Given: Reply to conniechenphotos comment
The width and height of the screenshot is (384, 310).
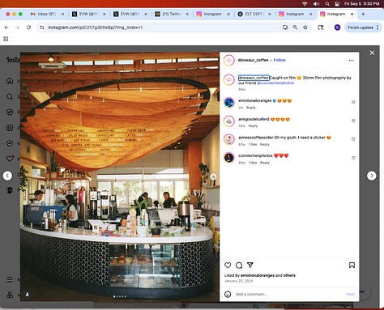Looking at the screenshot, I should [x=265, y=163].
